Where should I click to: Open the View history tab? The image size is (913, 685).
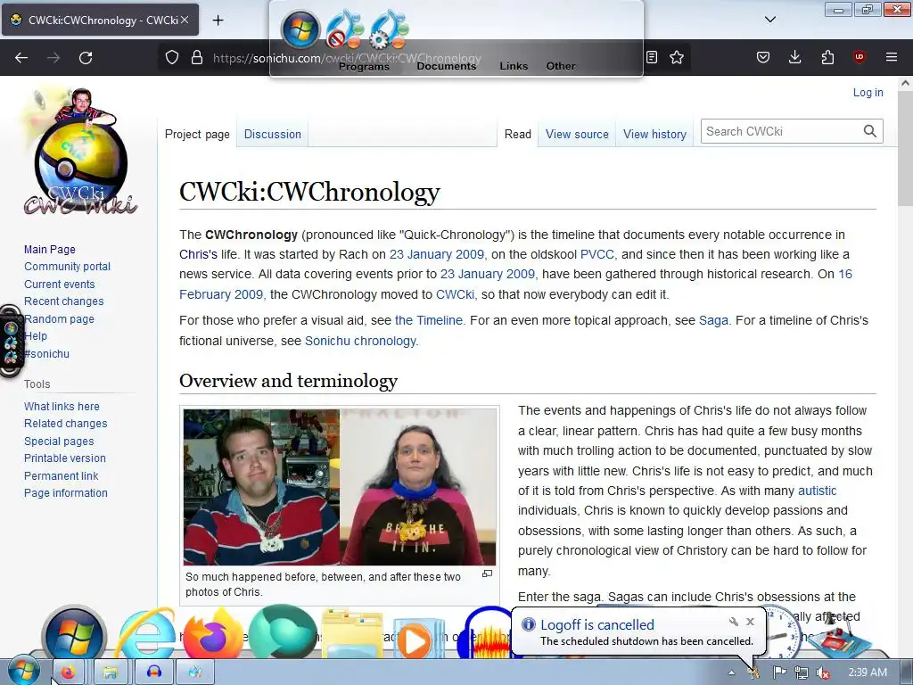[x=654, y=134]
